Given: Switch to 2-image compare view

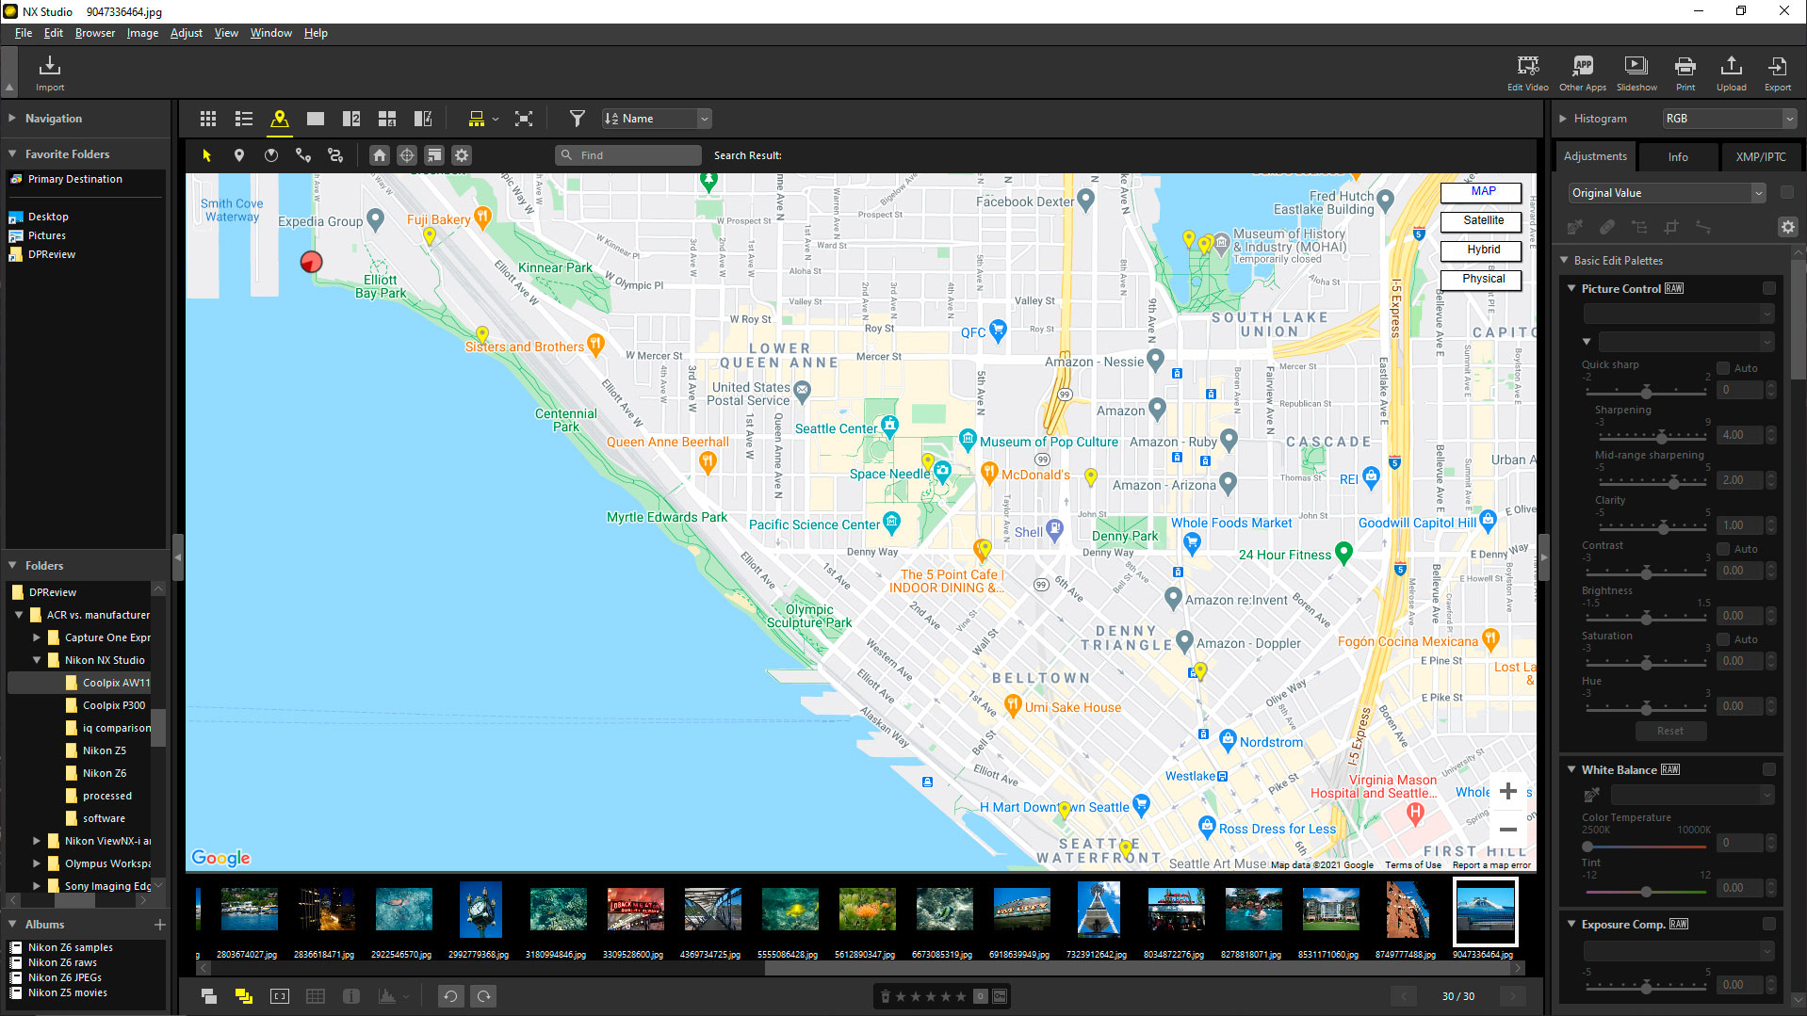Looking at the screenshot, I should click(x=351, y=119).
